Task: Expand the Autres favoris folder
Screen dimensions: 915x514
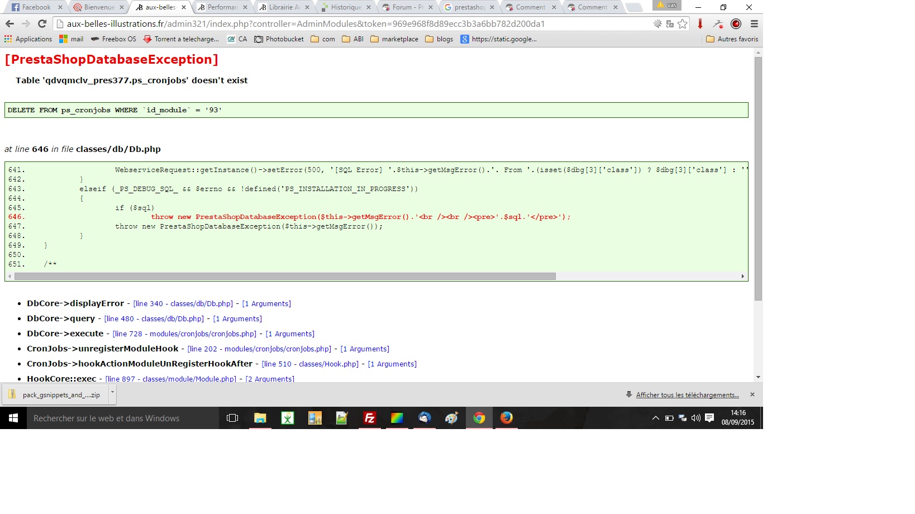Action: 732,39
